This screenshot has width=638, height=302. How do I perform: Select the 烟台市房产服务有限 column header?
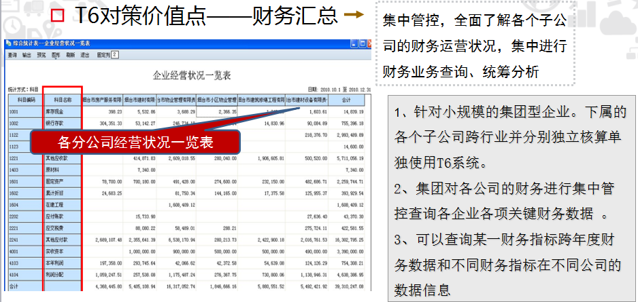coord(103,100)
